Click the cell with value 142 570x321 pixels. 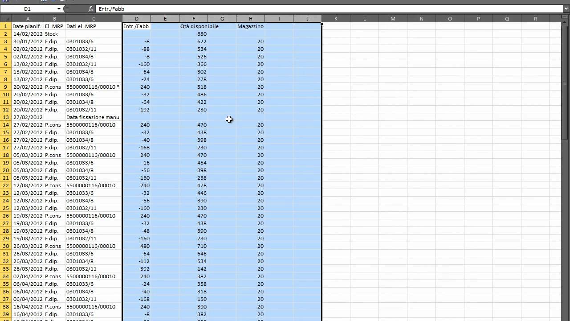pyautogui.click(x=194, y=269)
